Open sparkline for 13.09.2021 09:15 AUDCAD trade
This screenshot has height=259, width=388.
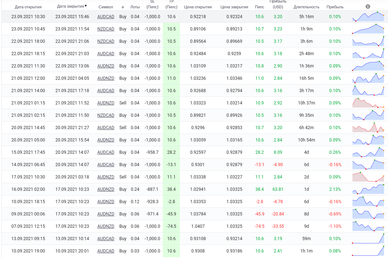[368, 239]
